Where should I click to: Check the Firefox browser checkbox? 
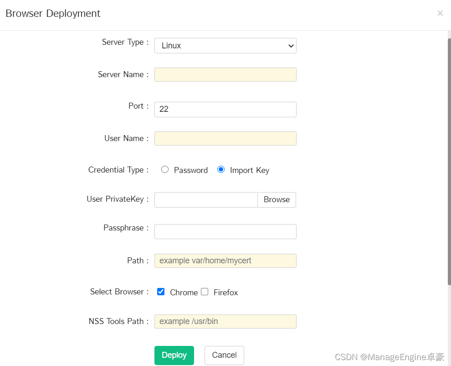tap(205, 292)
